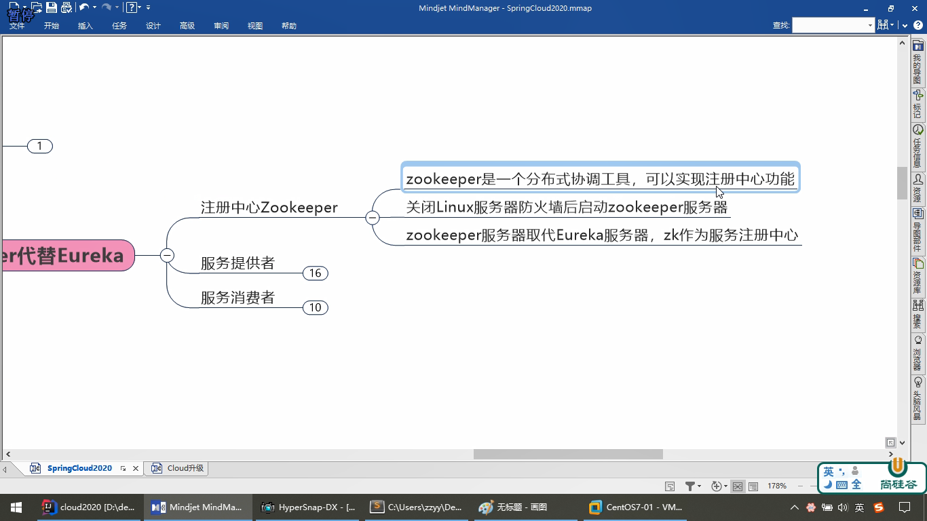Click the 178% zoom level in status bar

777,486
